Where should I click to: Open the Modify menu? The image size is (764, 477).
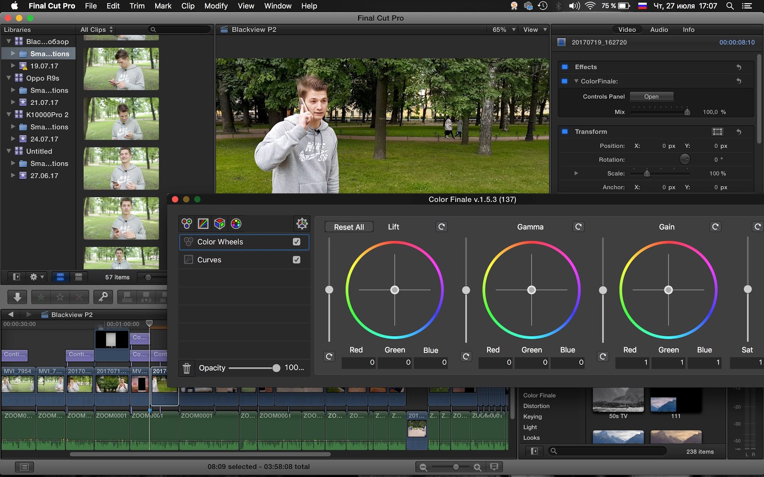pyautogui.click(x=216, y=6)
